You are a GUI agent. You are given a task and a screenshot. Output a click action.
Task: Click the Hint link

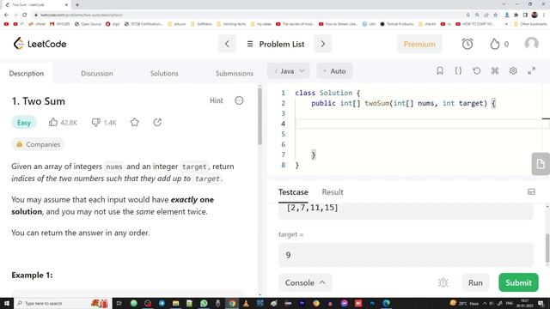point(216,100)
